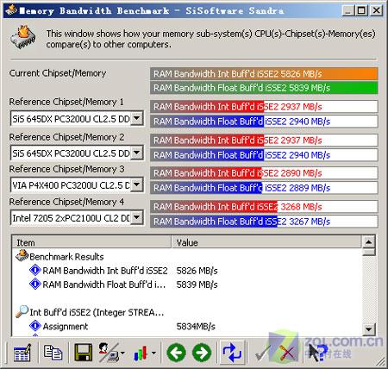
Task: Click the Intel 7205 2xPC2100U combo box
Action: point(77,218)
